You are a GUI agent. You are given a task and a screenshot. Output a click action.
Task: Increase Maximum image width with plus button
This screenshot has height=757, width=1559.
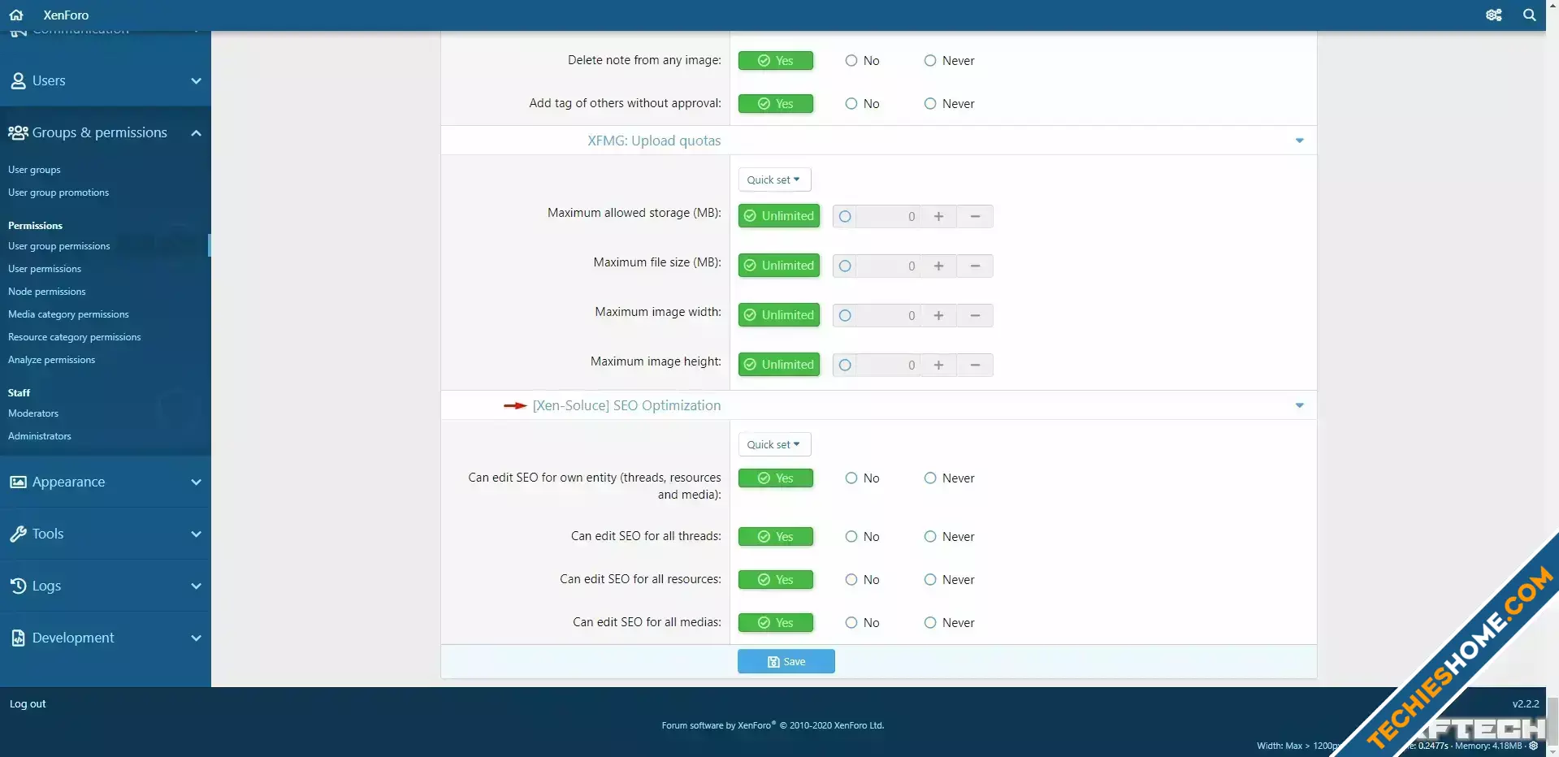pos(938,315)
